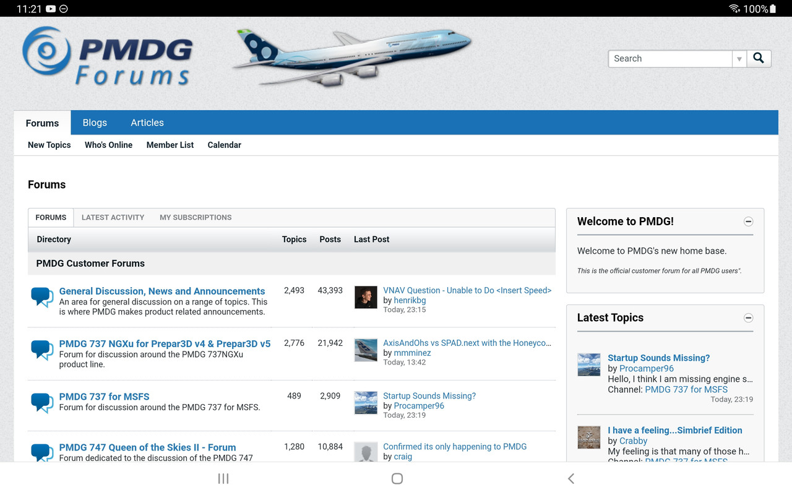
Task: View Procamper96's profile in Last Post column
Action: point(420,406)
